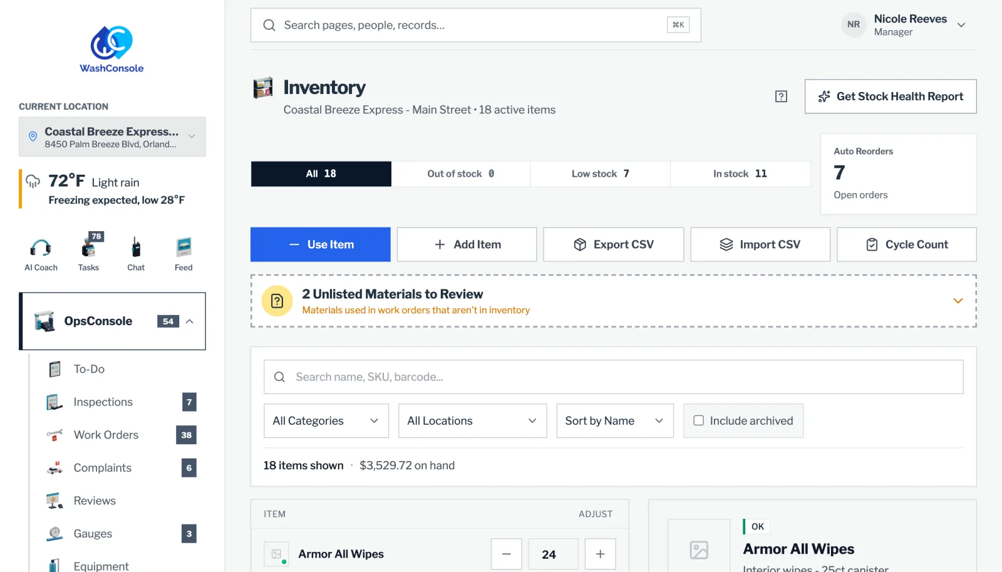This screenshot has height=572, width=1002.
Task: Open the current location selector
Action: [x=112, y=137]
